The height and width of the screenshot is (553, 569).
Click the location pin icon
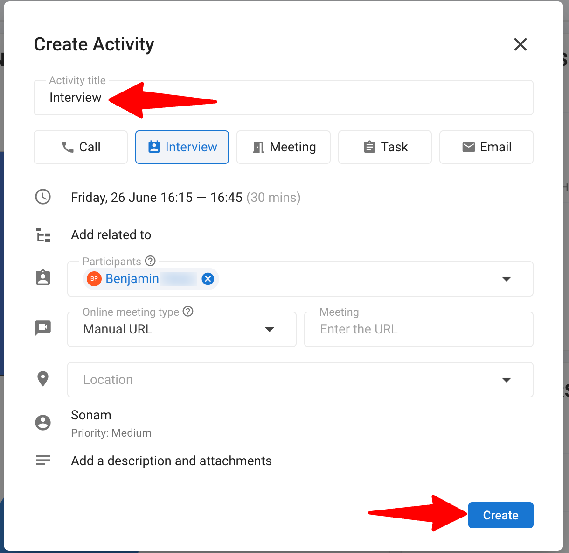pyautogui.click(x=43, y=379)
